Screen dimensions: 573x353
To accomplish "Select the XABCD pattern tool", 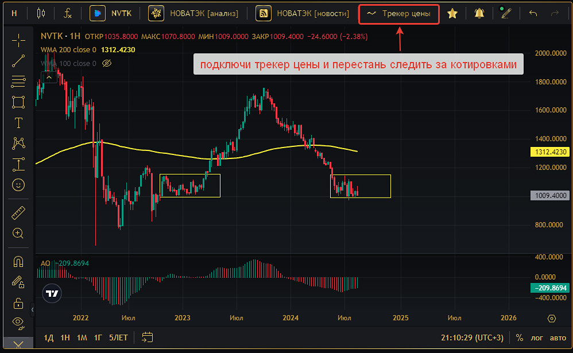I will (18, 143).
